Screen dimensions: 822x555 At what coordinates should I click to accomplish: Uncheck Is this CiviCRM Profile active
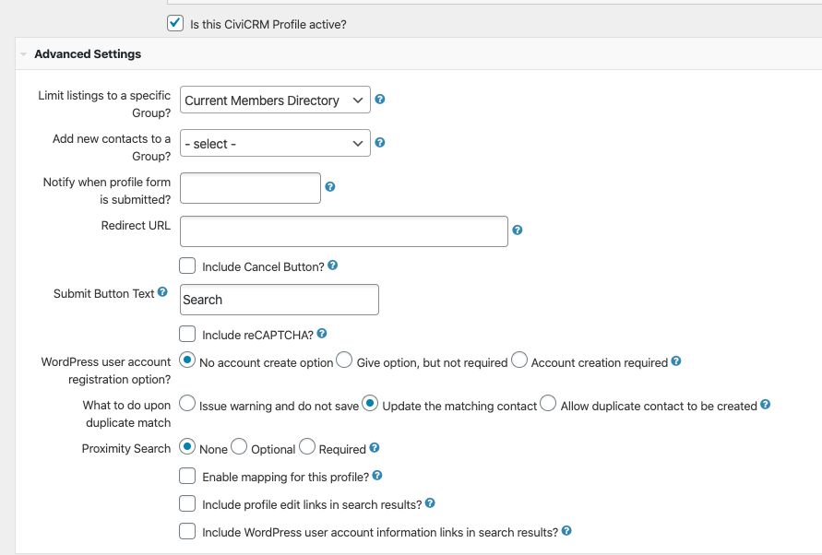point(175,24)
